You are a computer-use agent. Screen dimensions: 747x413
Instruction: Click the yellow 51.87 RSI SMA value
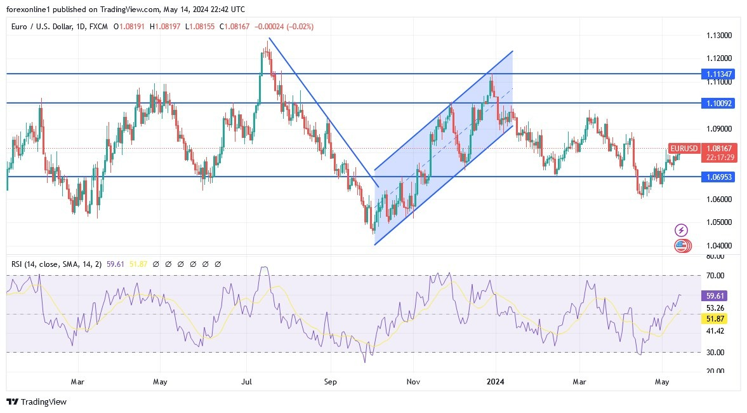tap(138, 263)
